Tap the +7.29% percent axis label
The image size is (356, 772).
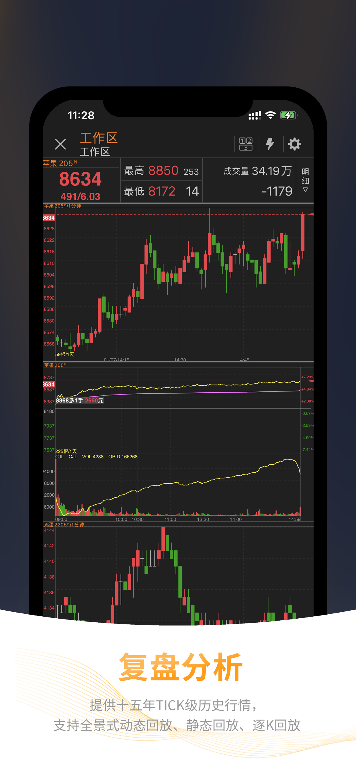pyautogui.click(x=307, y=377)
